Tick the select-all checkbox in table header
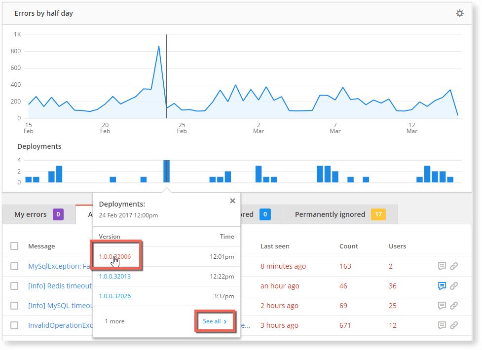Image resolution: width=482 pixels, height=350 pixels. point(14,246)
